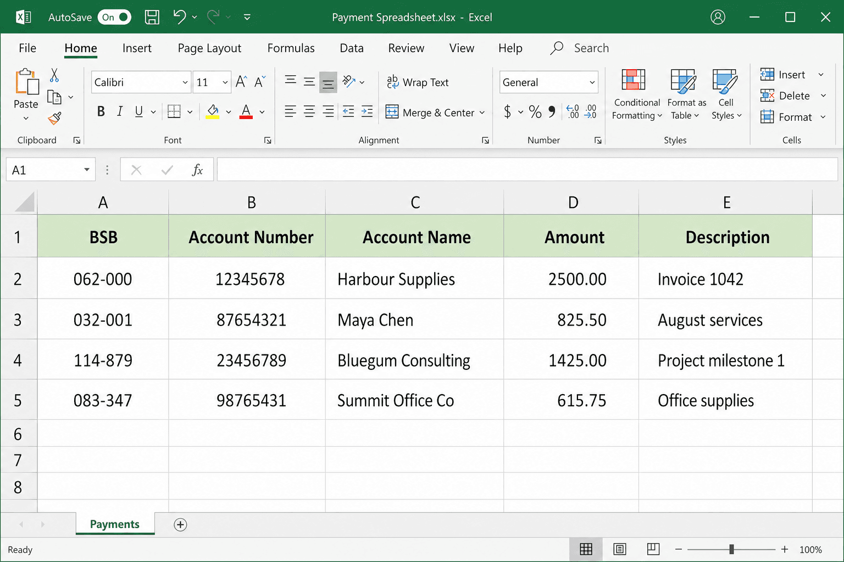
Task: Open the Conditional Formatting menu
Action: (x=637, y=94)
